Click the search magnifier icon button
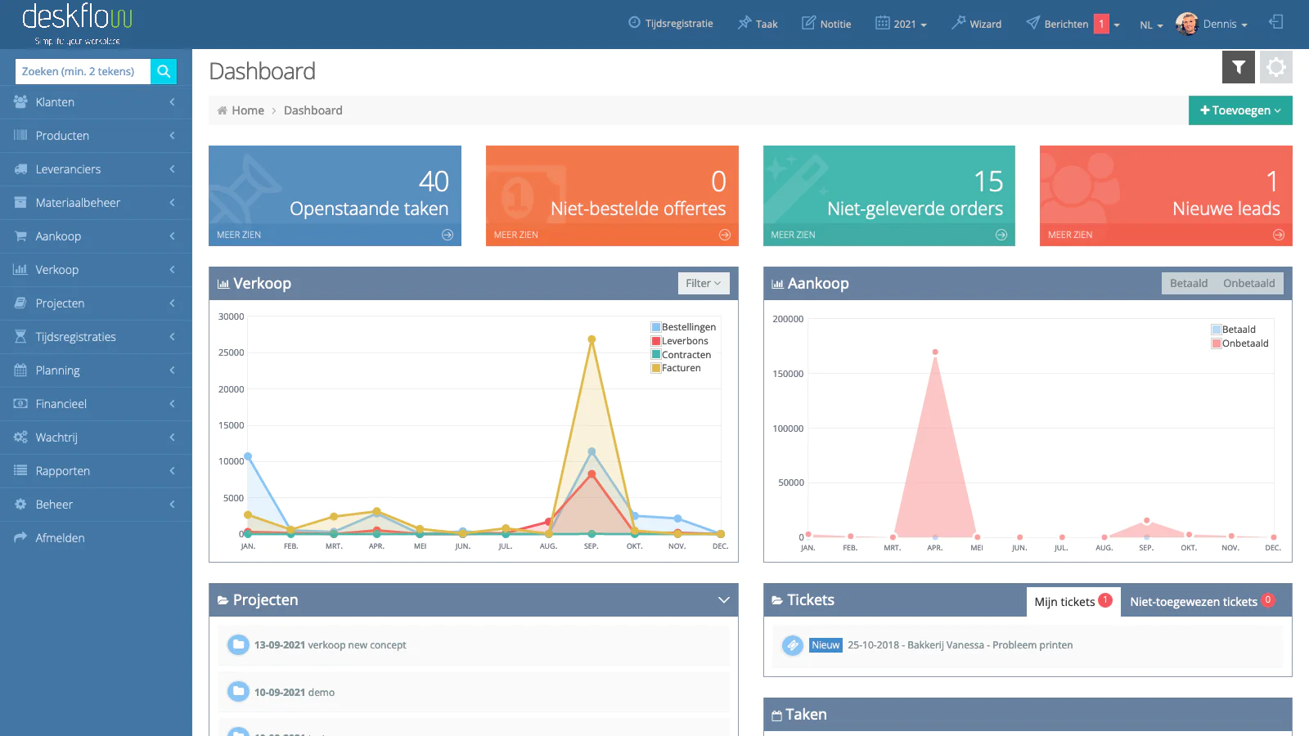 pos(164,71)
